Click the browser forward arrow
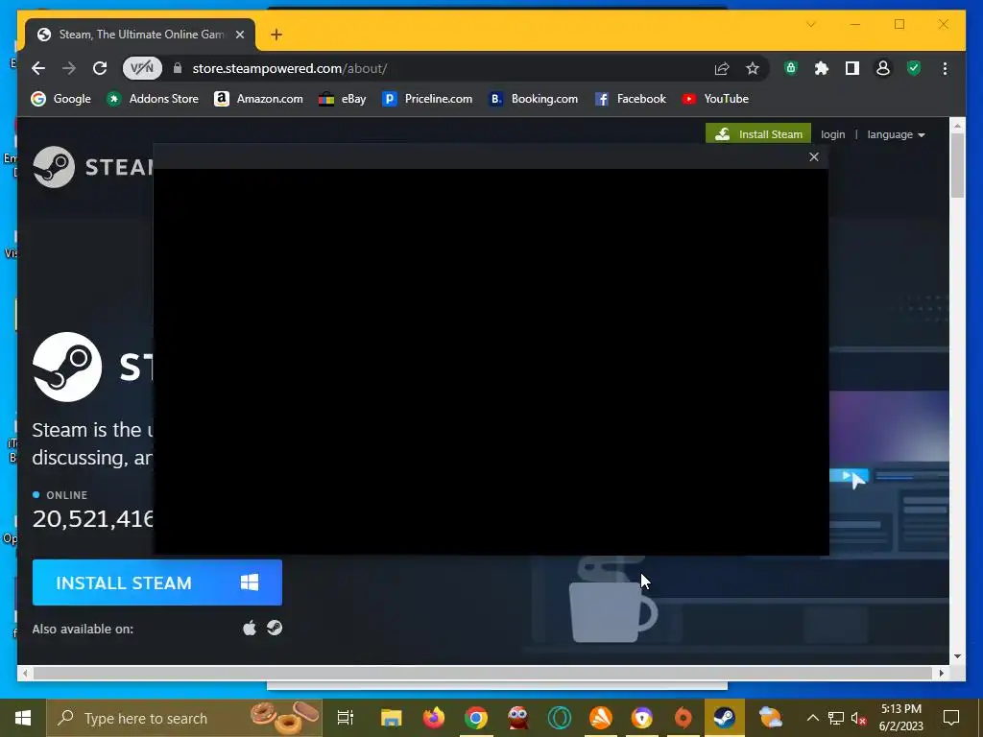Viewport: 983px width, 737px height. pyautogui.click(x=69, y=68)
